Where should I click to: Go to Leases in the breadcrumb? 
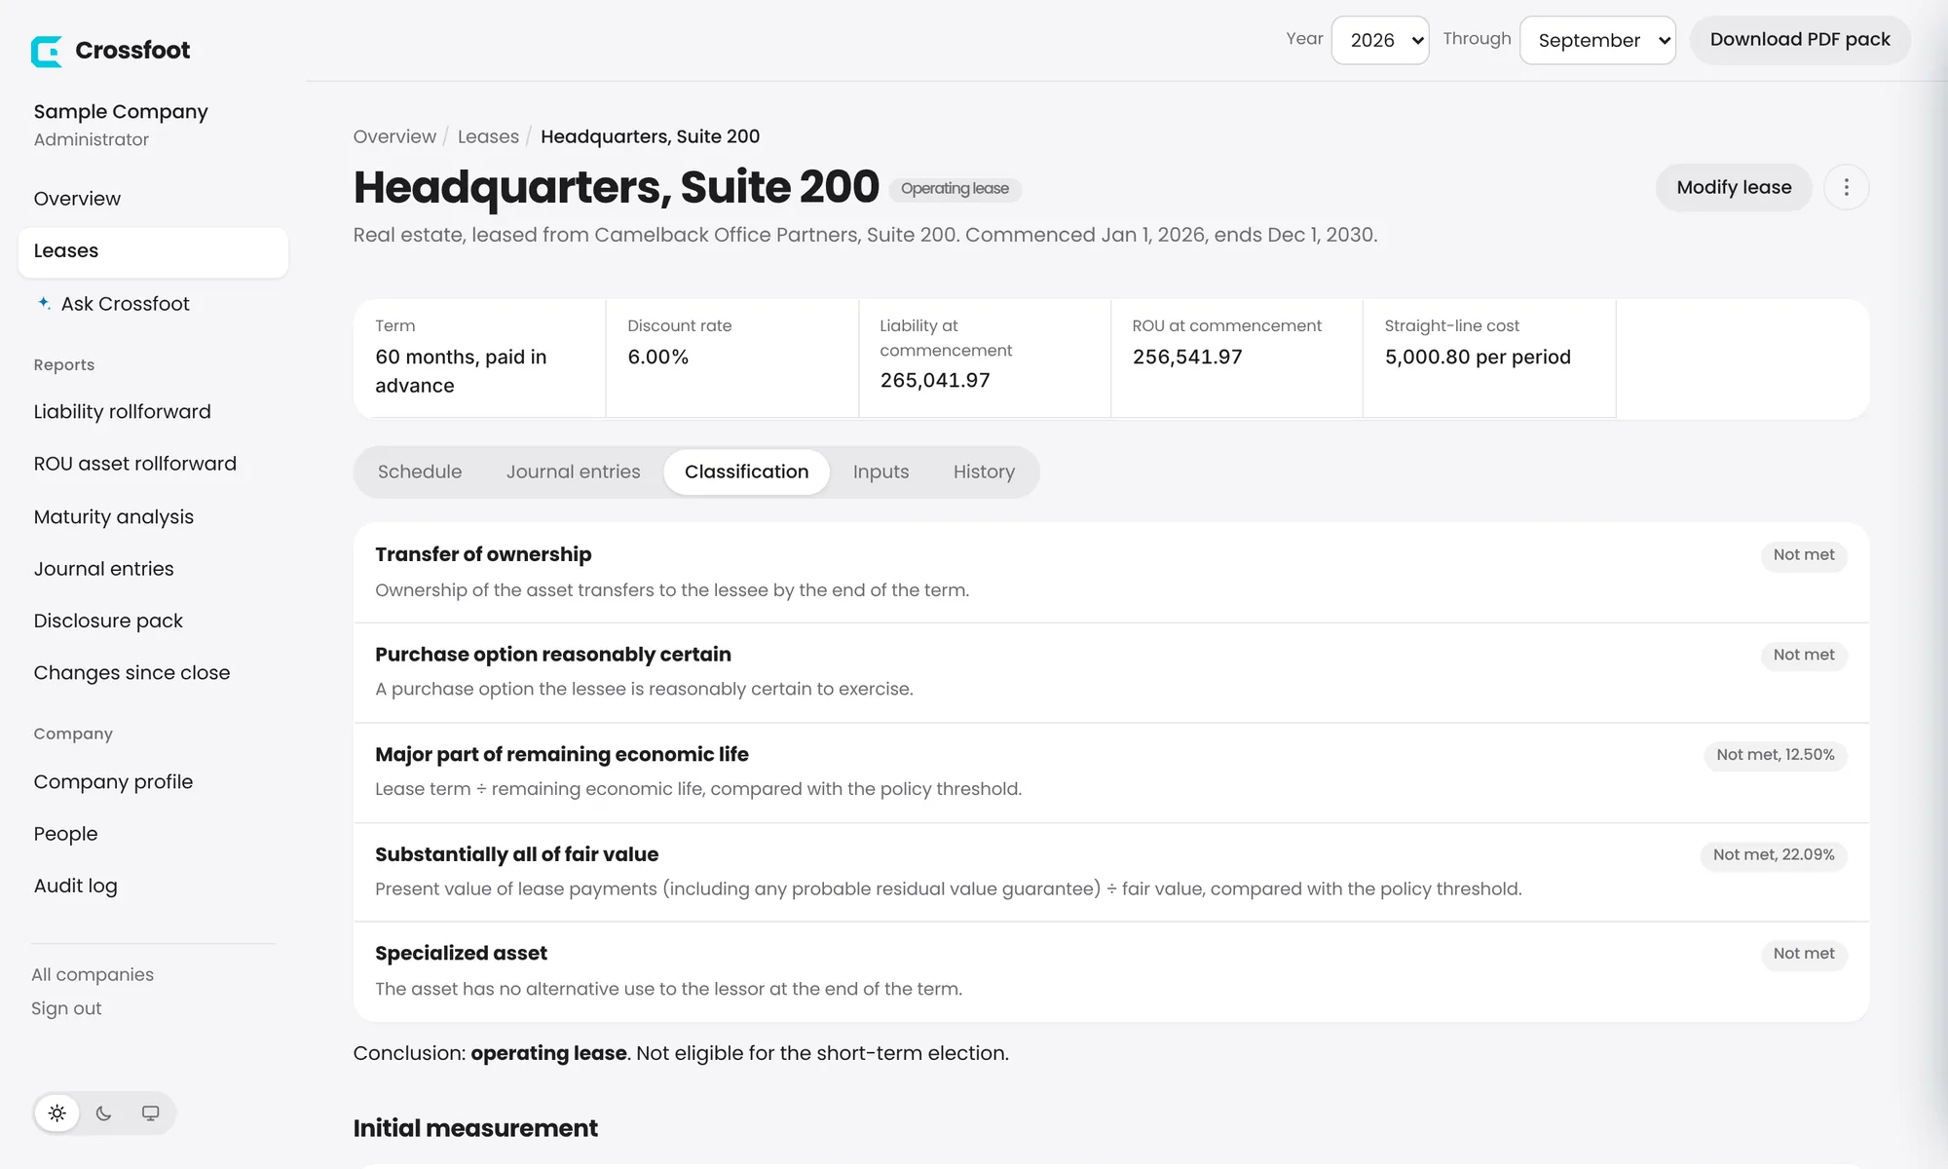[488, 136]
